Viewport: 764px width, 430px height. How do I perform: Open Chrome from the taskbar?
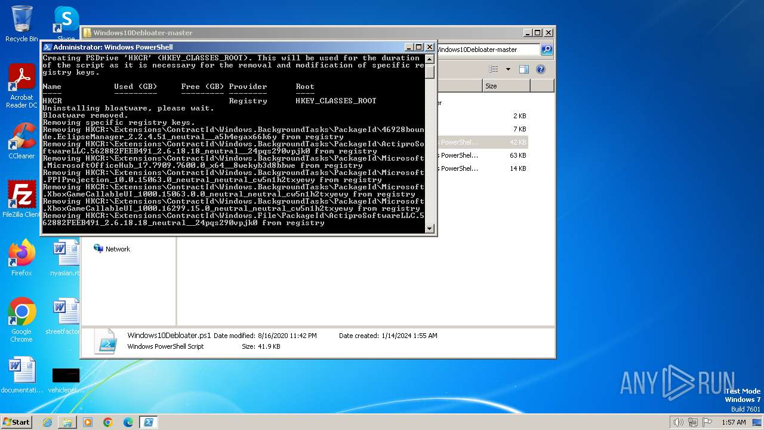click(108, 422)
